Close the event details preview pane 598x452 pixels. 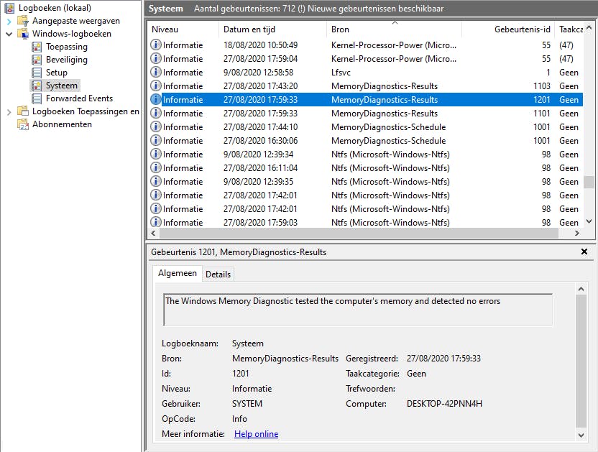[584, 252]
